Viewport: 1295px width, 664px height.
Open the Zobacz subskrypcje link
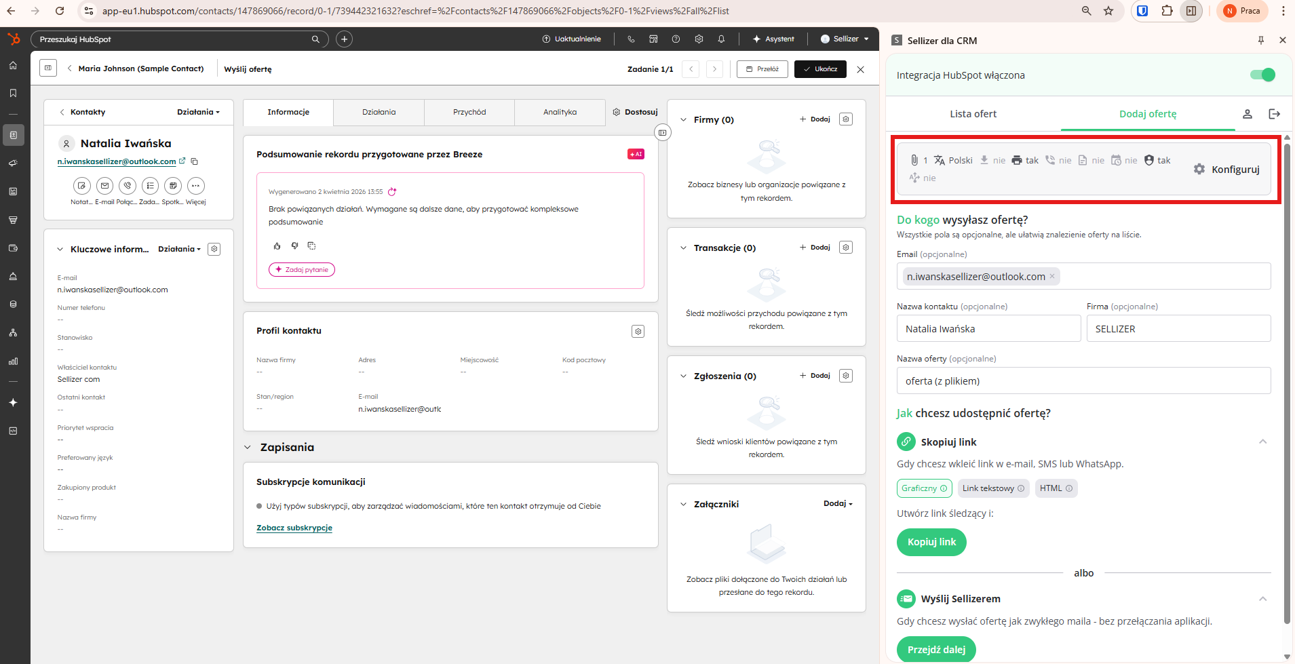click(x=294, y=528)
